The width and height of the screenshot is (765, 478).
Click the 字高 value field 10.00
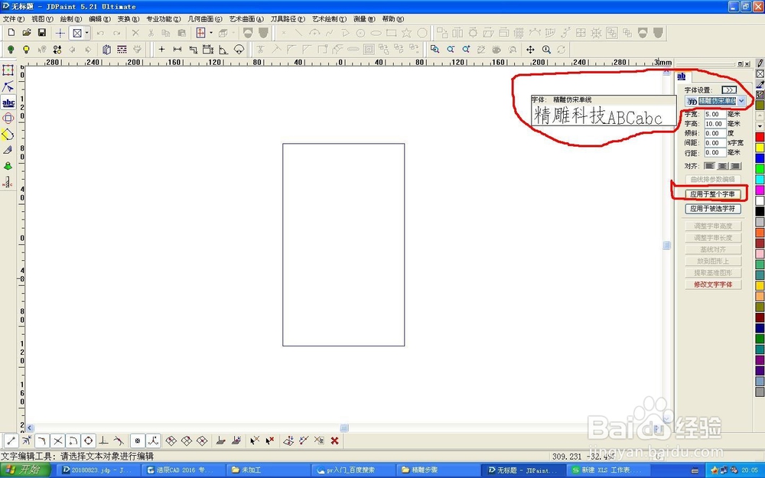[x=715, y=124]
